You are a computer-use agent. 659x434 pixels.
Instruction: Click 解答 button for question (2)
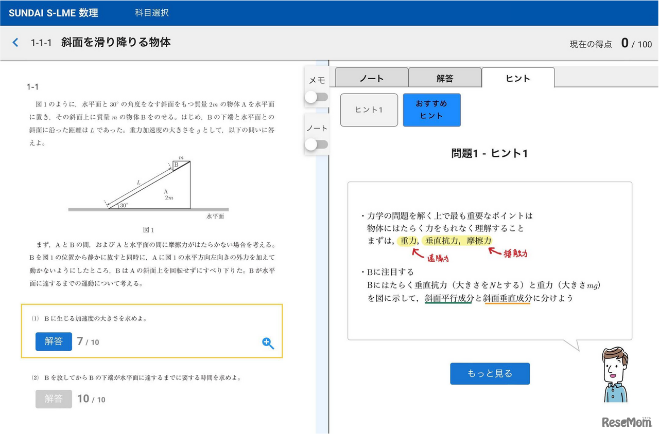54,399
